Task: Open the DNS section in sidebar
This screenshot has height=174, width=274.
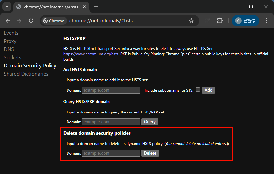Action: tap(9, 49)
